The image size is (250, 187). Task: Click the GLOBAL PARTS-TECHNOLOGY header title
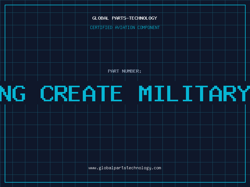(x=125, y=18)
